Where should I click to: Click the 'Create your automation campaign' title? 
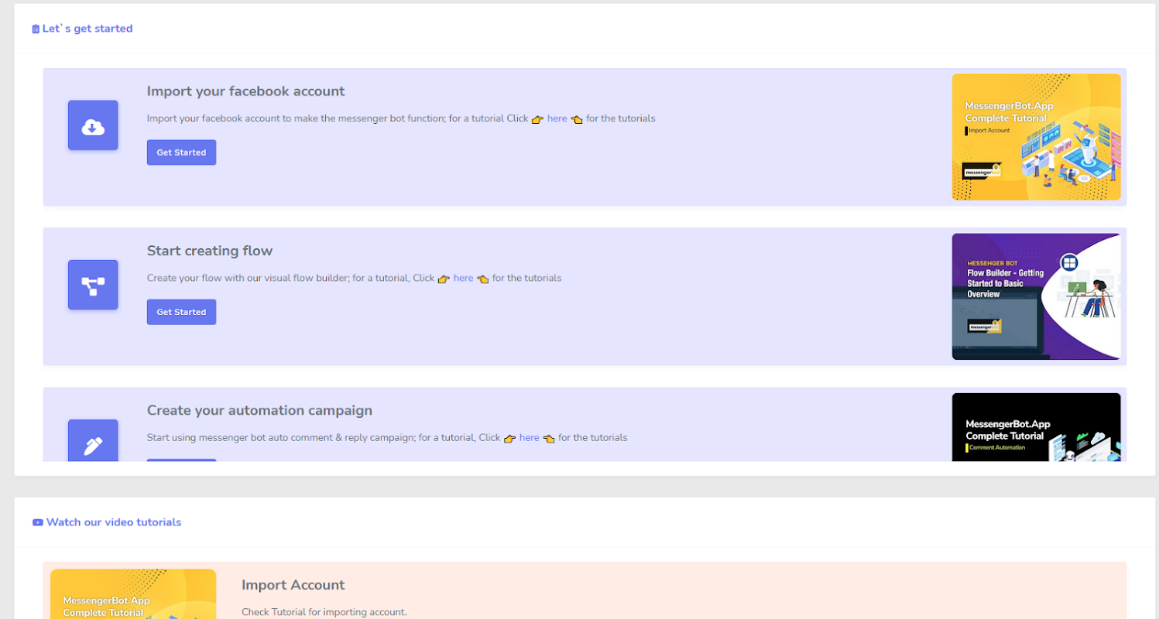tap(259, 410)
